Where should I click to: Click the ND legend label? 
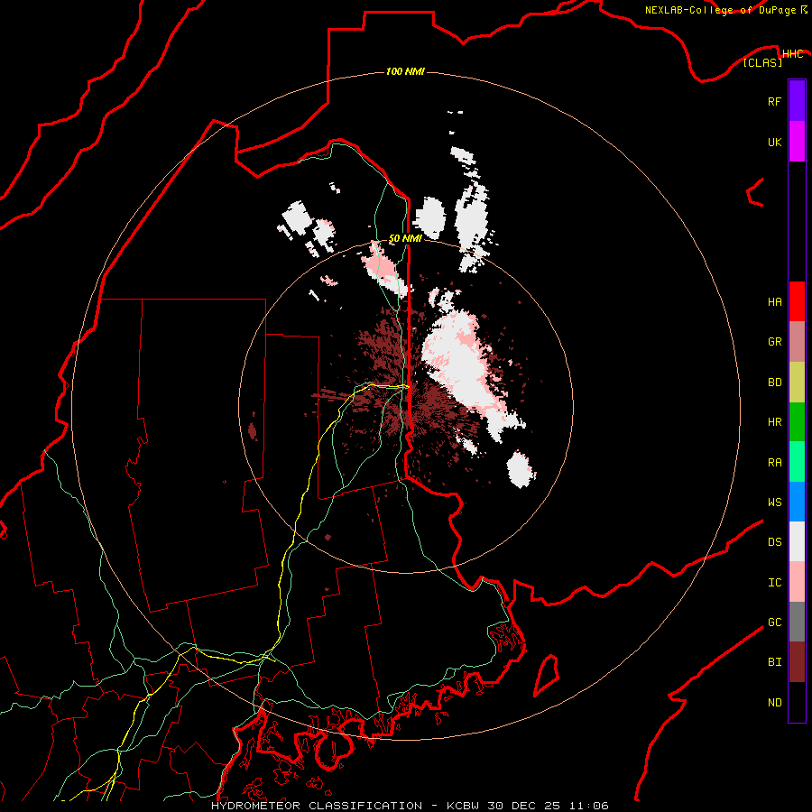[x=774, y=702]
